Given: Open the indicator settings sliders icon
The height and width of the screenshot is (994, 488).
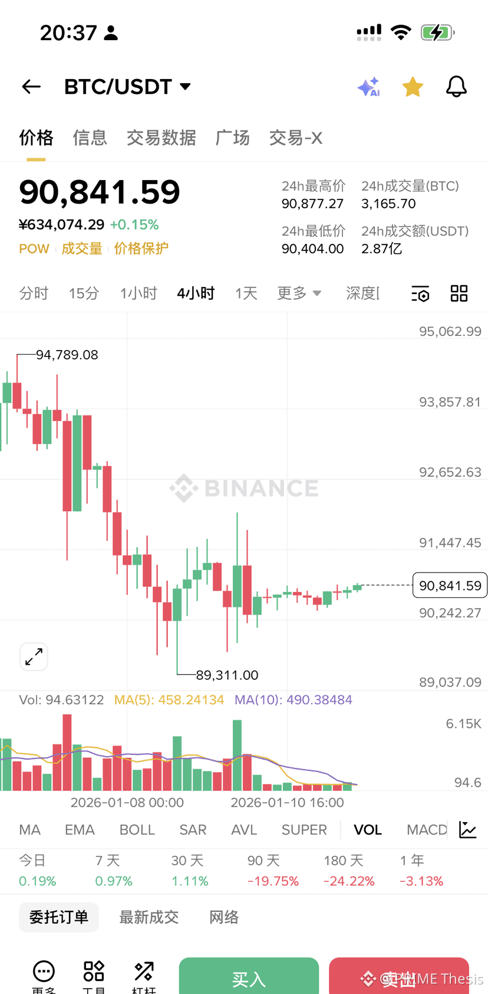Looking at the screenshot, I should coord(420,293).
